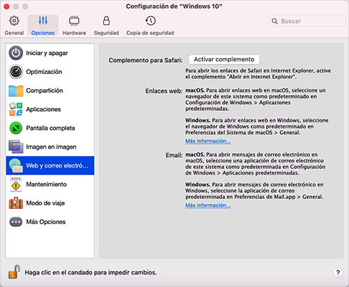Click the Compartición folder icon
The width and height of the screenshot is (349, 287).
coord(16,91)
